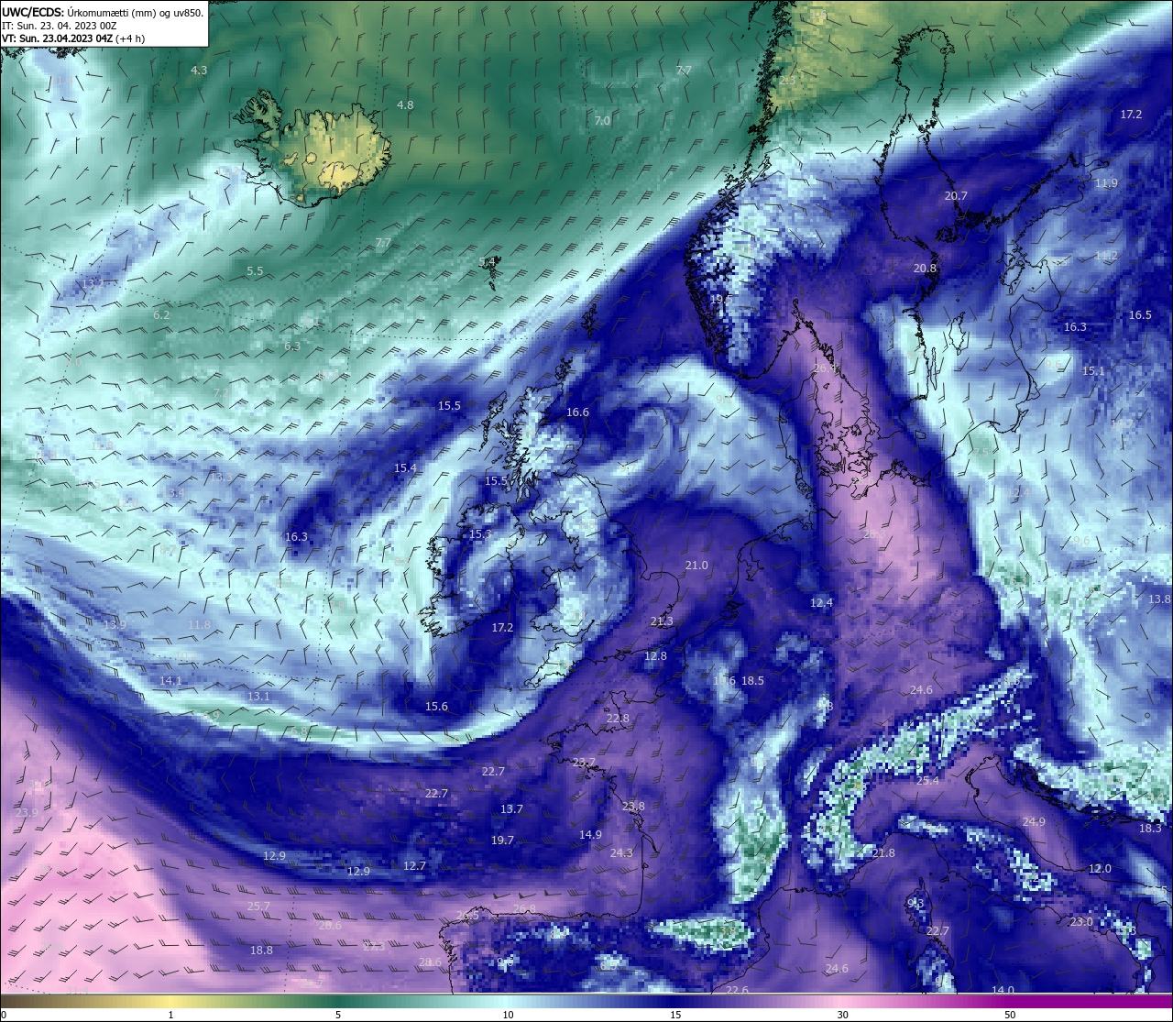Click the 23.0 value over southern Italy

click(1081, 922)
